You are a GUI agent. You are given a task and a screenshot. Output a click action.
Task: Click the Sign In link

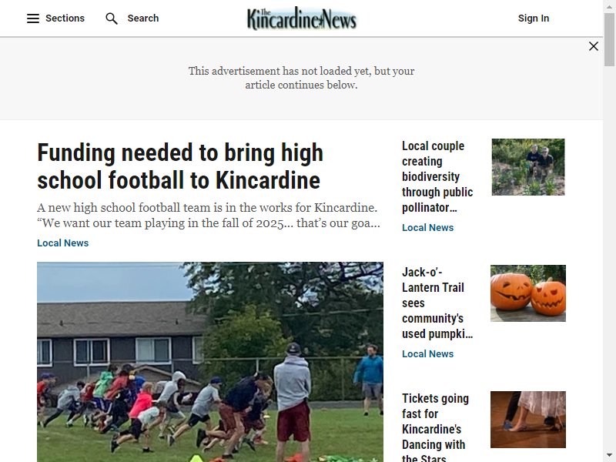click(533, 18)
